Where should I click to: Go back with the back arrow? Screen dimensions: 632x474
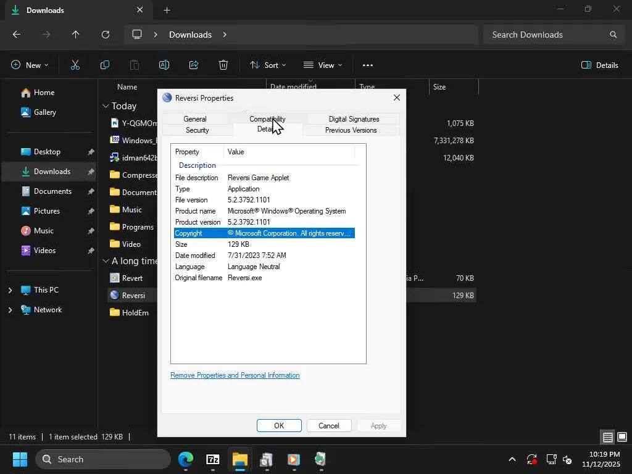tap(17, 35)
